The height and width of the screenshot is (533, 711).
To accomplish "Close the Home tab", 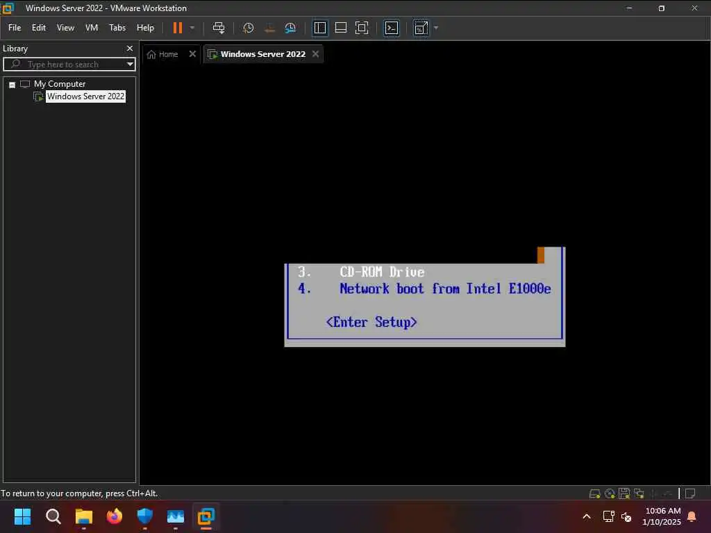I will pyautogui.click(x=192, y=54).
